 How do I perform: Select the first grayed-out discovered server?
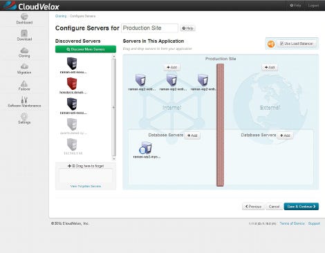[x=72, y=124]
